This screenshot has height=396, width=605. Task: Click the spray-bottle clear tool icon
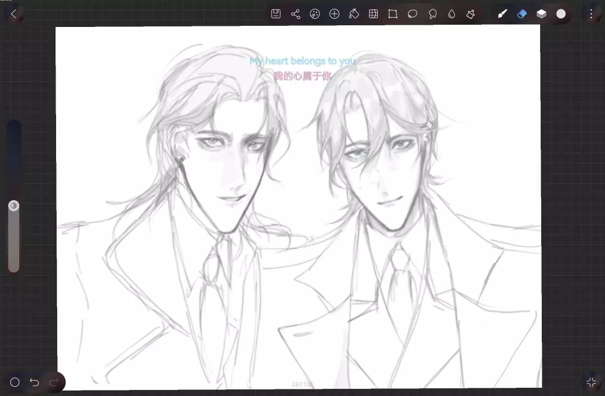(x=471, y=14)
